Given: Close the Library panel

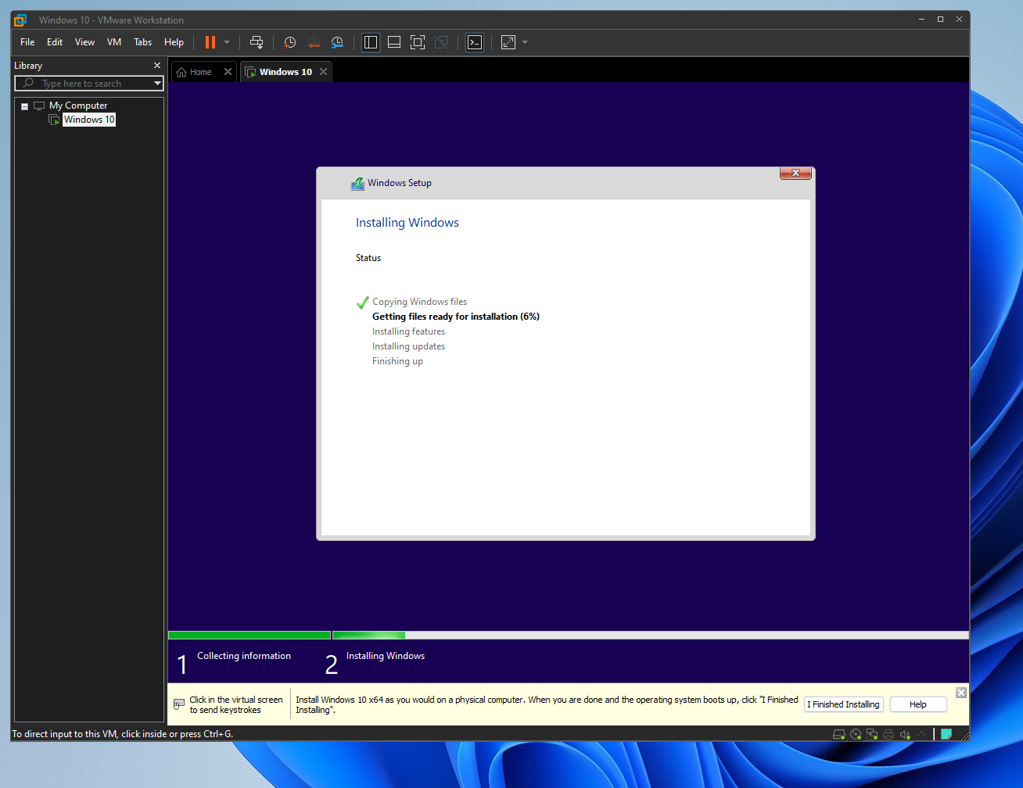Looking at the screenshot, I should [157, 66].
